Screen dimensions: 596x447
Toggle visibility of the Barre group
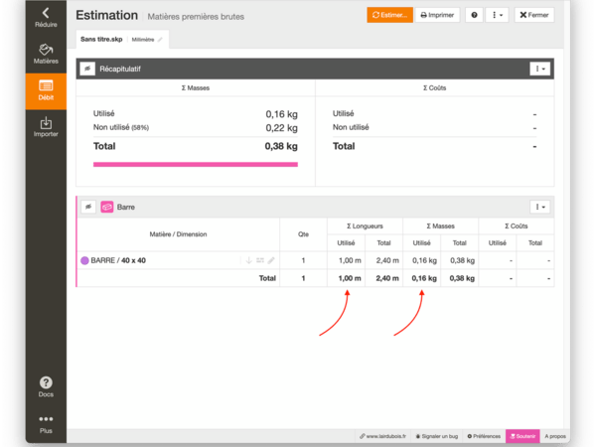coord(87,207)
